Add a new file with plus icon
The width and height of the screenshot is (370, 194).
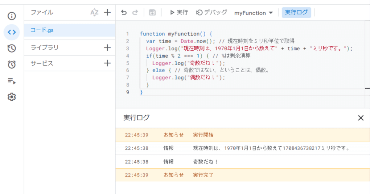point(107,12)
